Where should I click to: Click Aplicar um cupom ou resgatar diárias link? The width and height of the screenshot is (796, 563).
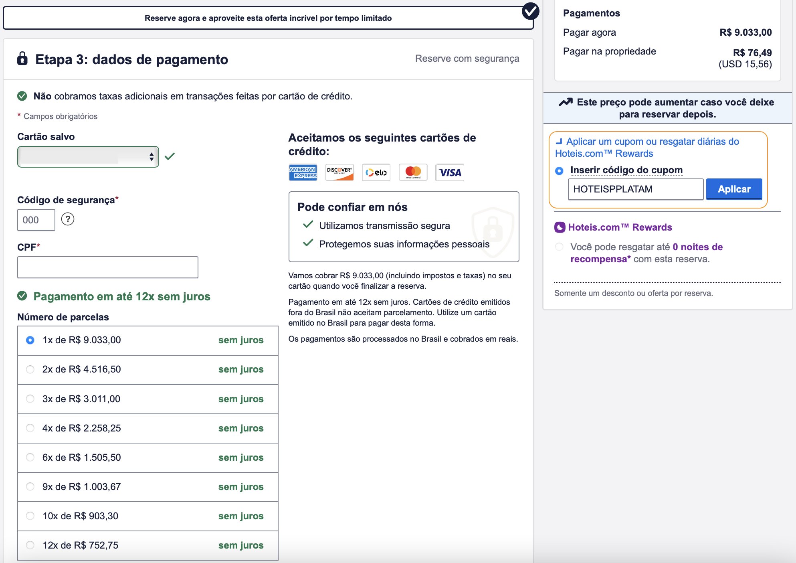click(x=647, y=147)
